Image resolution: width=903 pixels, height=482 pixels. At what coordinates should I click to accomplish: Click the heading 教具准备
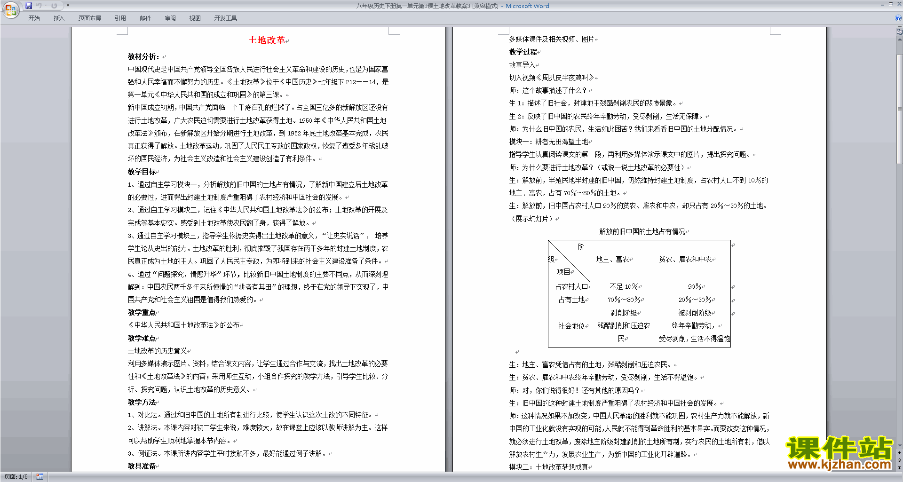(142, 466)
